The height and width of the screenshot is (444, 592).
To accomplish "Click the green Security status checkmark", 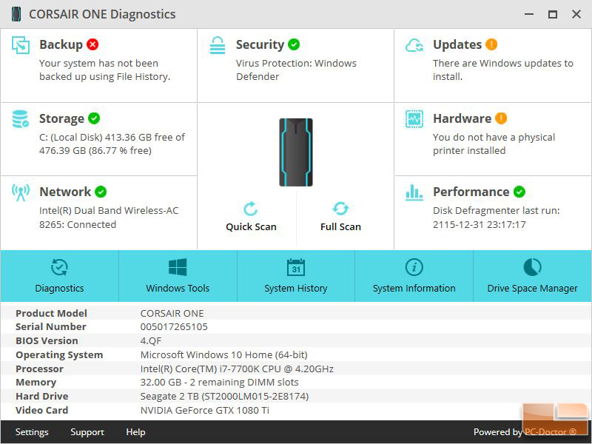I will point(294,44).
